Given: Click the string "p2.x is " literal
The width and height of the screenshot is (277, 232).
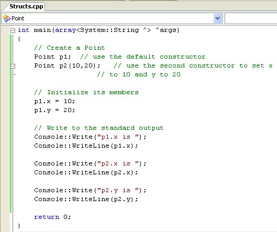Looking at the screenshot, I should (x=118, y=163).
